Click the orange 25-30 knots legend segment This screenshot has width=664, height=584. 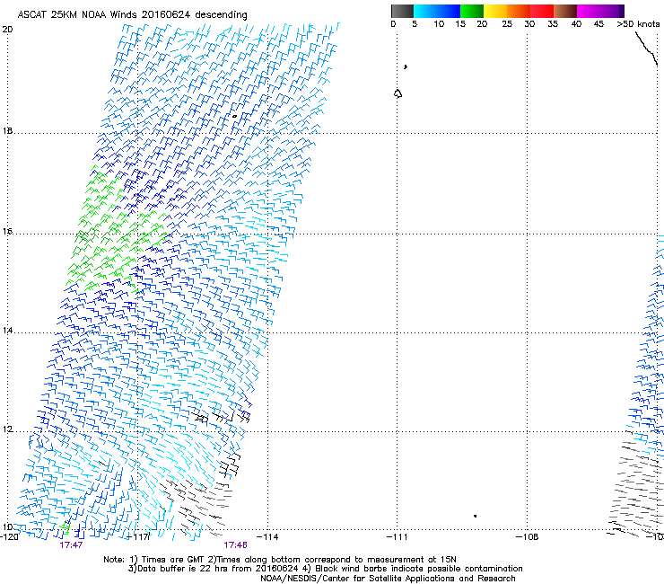519,11
